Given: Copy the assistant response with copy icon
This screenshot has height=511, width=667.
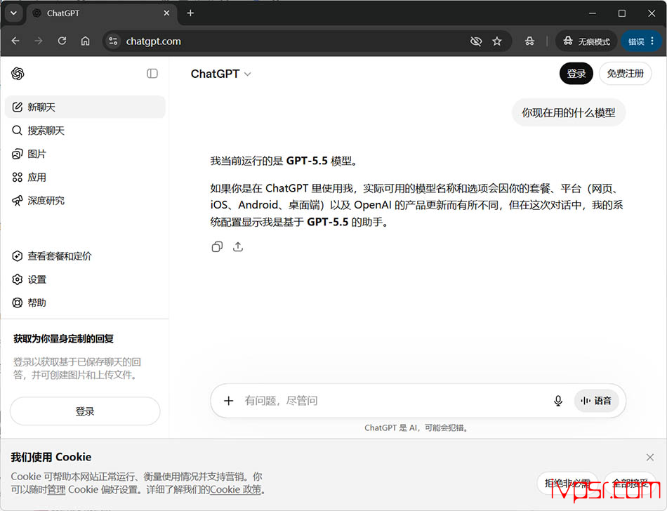Looking at the screenshot, I should point(217,246).
